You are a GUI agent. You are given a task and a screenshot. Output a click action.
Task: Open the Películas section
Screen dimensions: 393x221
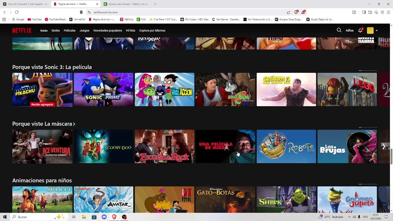(x=70, y=30)
